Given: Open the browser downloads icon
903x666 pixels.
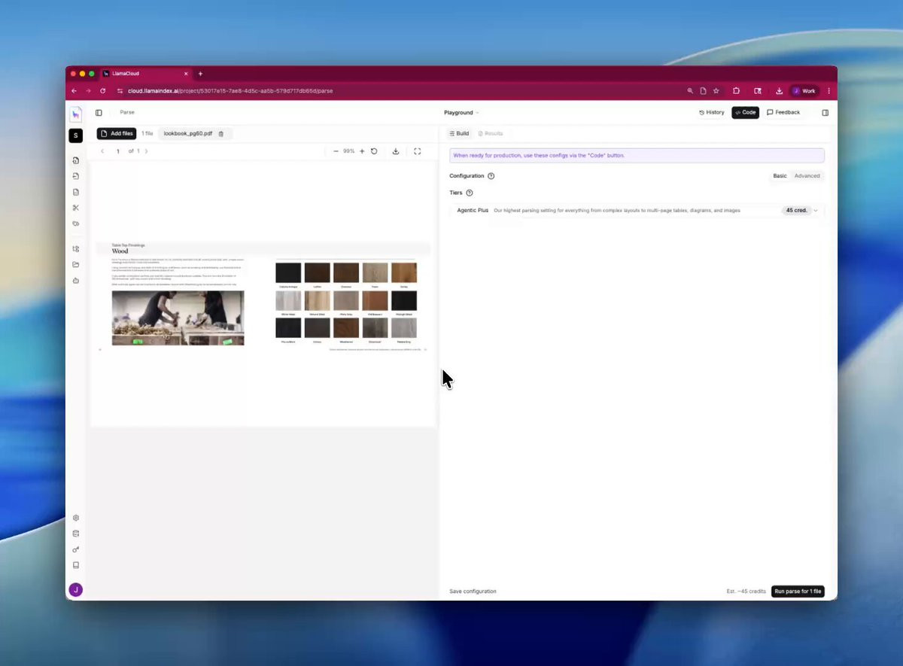Looking at the screenshot, I should pos(779,91).
